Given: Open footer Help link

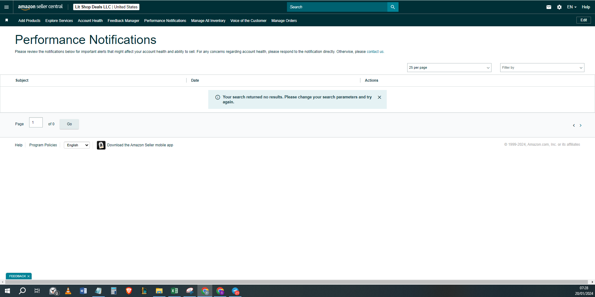Looking at the screenshot, I should [19, 145].
